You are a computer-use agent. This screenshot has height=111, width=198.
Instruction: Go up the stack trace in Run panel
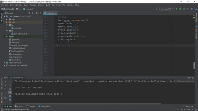[10, 82]
